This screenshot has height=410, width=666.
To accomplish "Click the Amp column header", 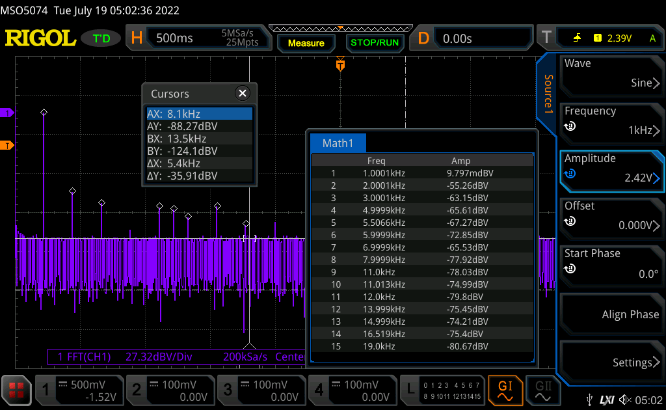I will point(461,161).
